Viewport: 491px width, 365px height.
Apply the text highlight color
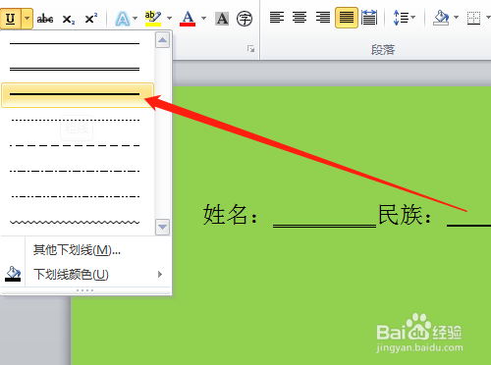[153, 19]
